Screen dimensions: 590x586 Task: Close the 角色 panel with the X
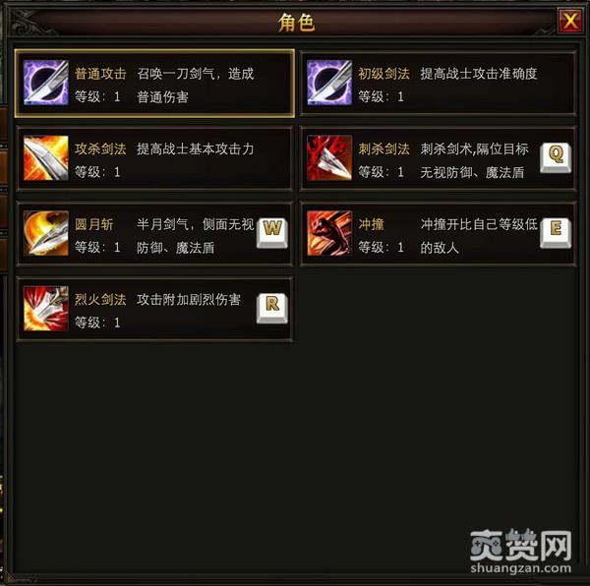(x=570, y=21)
